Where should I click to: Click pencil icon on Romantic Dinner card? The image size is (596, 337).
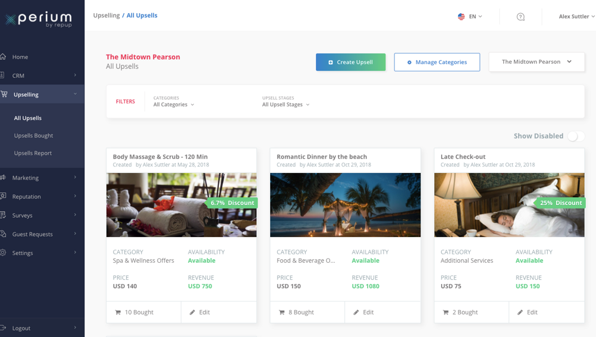pos(356,312)
